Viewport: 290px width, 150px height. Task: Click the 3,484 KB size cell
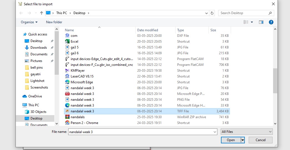(x=223, y=111)
